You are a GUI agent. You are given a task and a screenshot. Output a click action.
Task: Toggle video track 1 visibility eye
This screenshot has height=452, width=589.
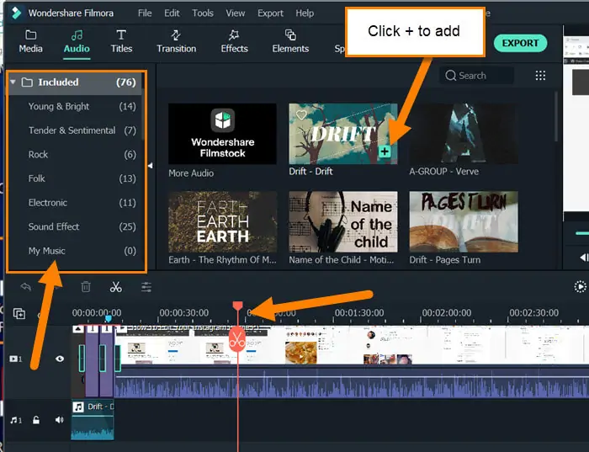[x=60, y=359]
